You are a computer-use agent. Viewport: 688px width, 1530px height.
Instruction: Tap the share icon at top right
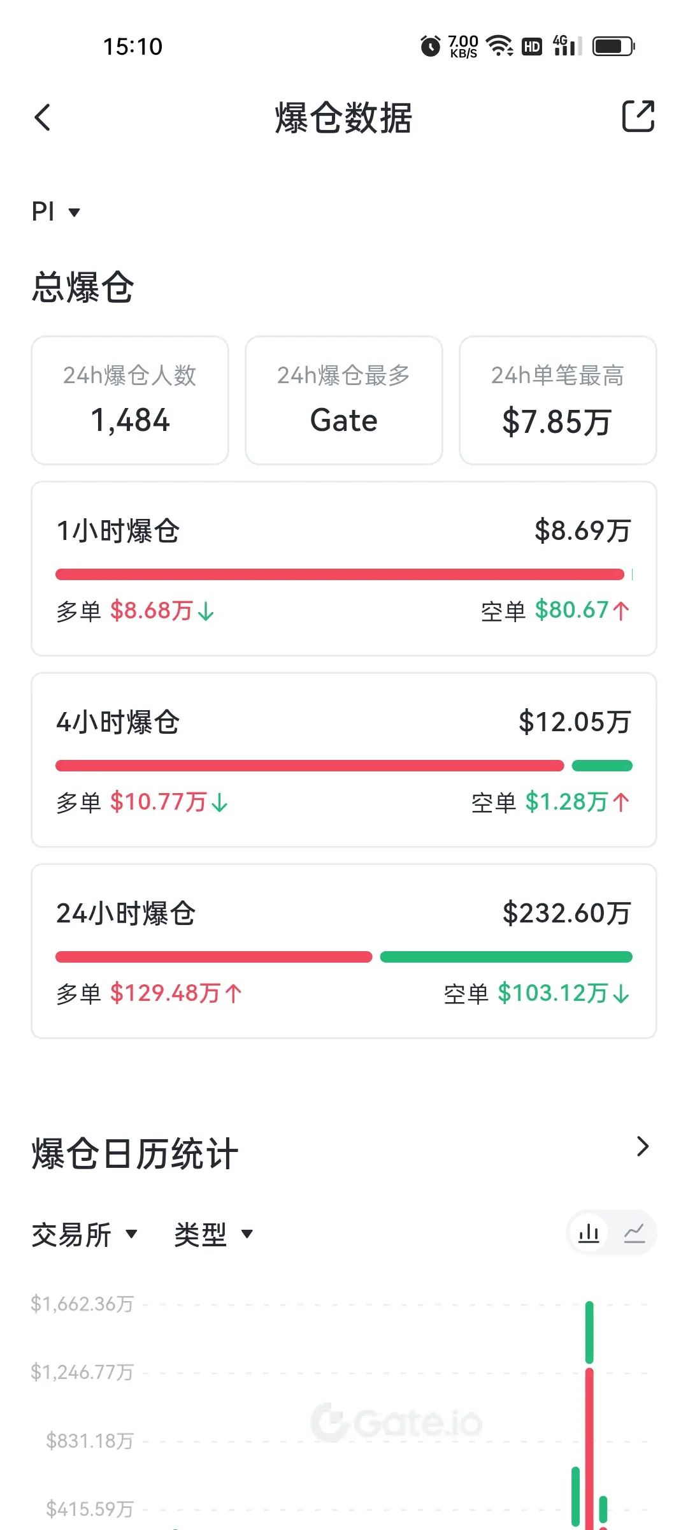tap(638, 117)
